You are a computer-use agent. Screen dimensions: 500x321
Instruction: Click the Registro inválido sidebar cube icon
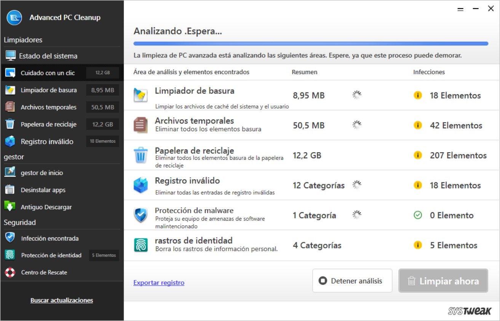10,141
